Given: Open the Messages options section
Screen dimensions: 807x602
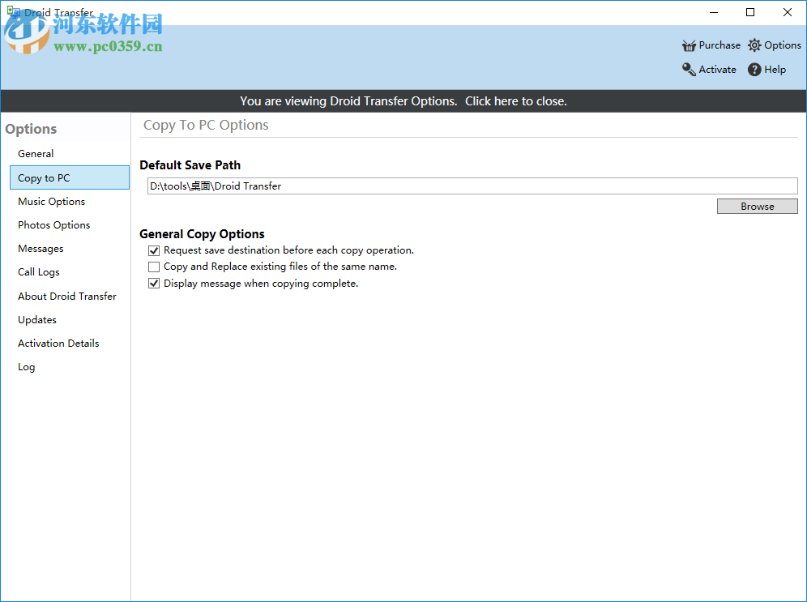Looking at the screenshot, I should coord(41,248).
